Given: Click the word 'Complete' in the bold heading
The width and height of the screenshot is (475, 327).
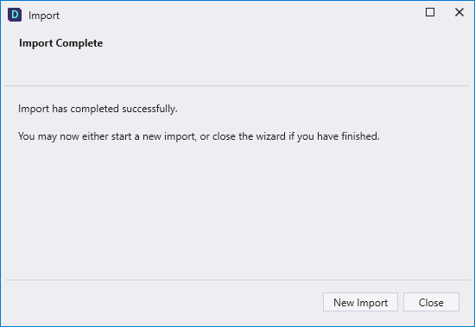Looking at the screenshot, I should coord(79,43).
